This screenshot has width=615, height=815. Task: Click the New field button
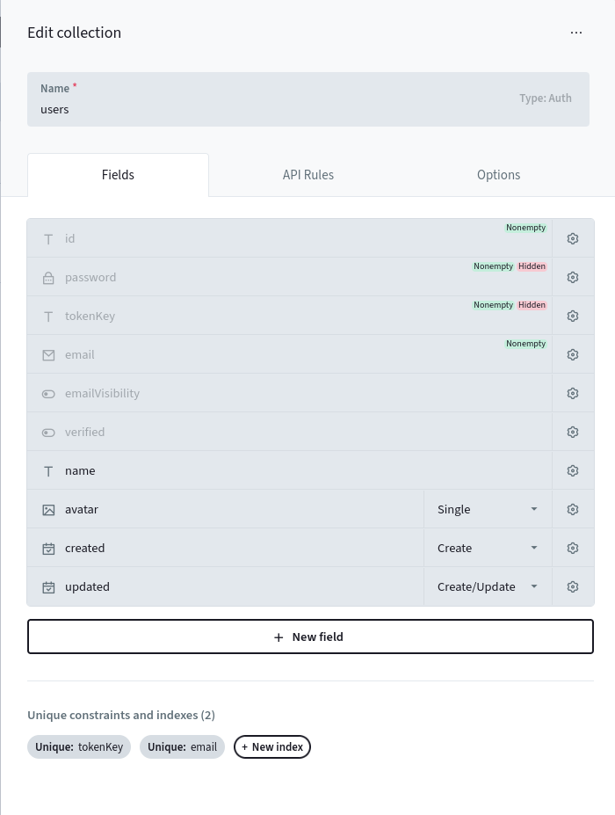click(310, 637)
